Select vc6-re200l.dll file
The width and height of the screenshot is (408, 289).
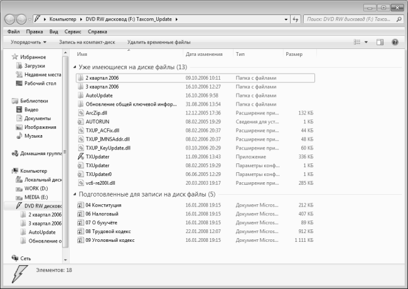tap(195, 183)
